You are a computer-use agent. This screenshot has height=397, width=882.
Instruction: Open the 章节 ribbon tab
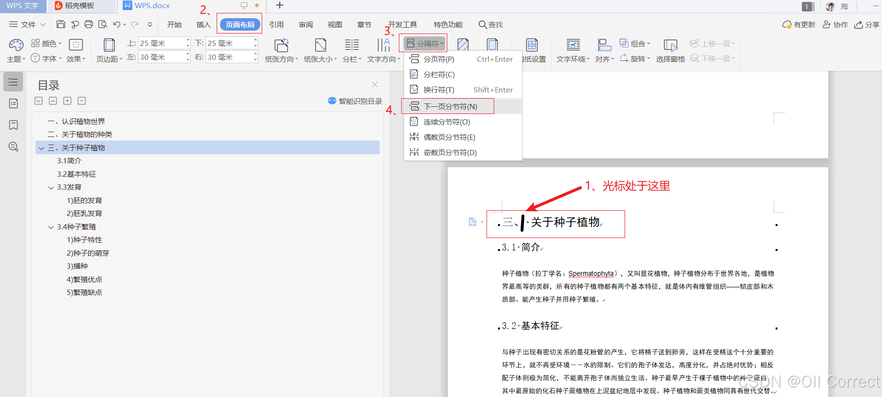click(364, 24)
